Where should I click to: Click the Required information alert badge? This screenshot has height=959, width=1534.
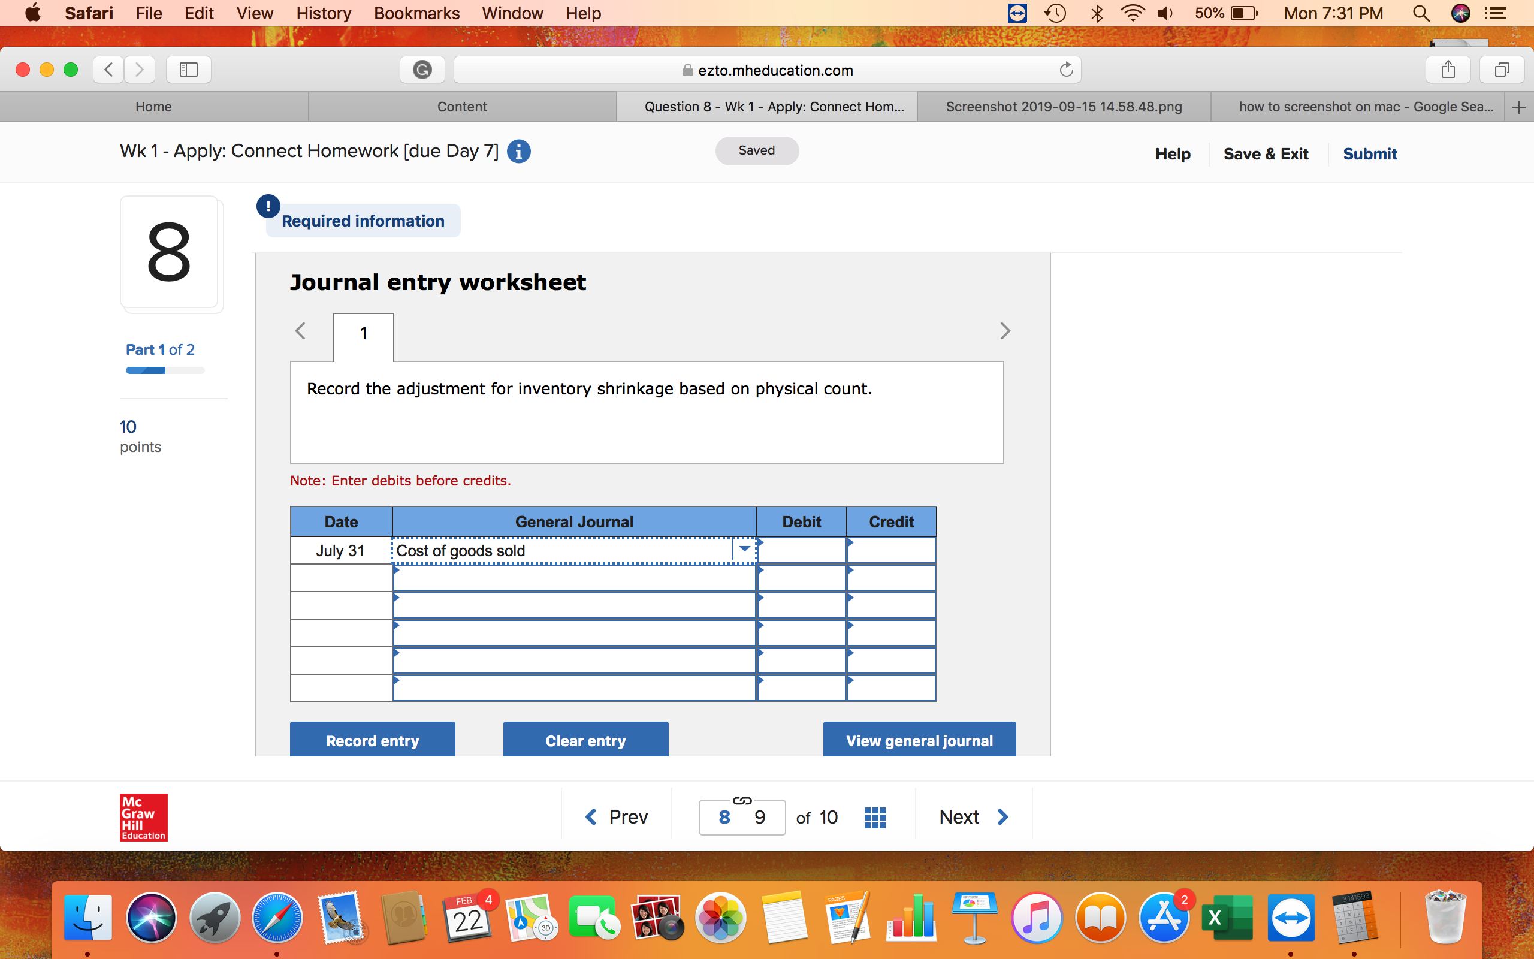pyautogui.click(x=268, y=206)
